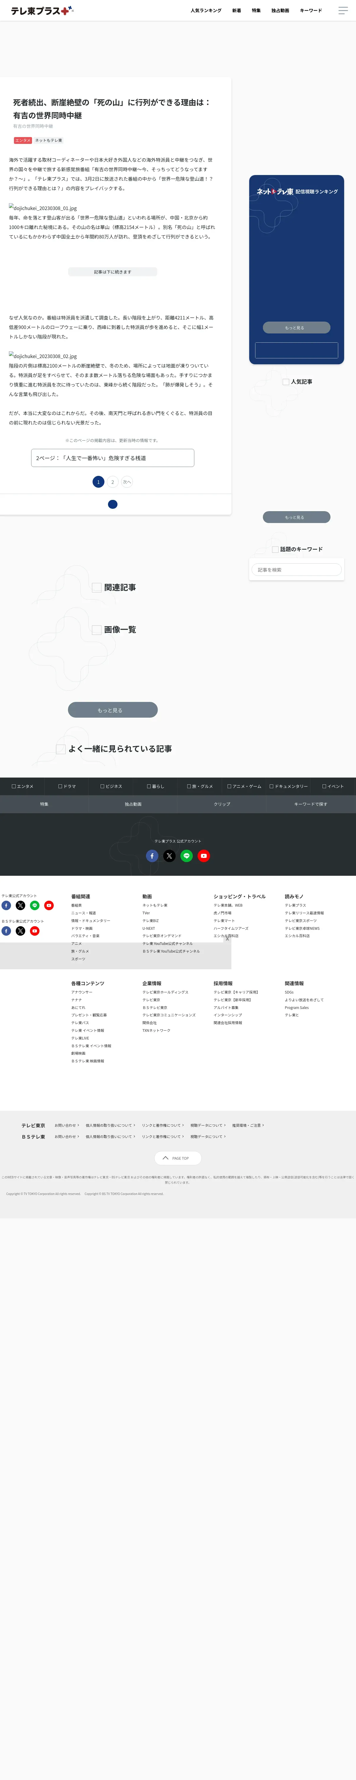Open 有吉の世界同時中継 subtitle link
This screenshot has width=356, height=1780.
pyautogui.click(x=33, y=126)
